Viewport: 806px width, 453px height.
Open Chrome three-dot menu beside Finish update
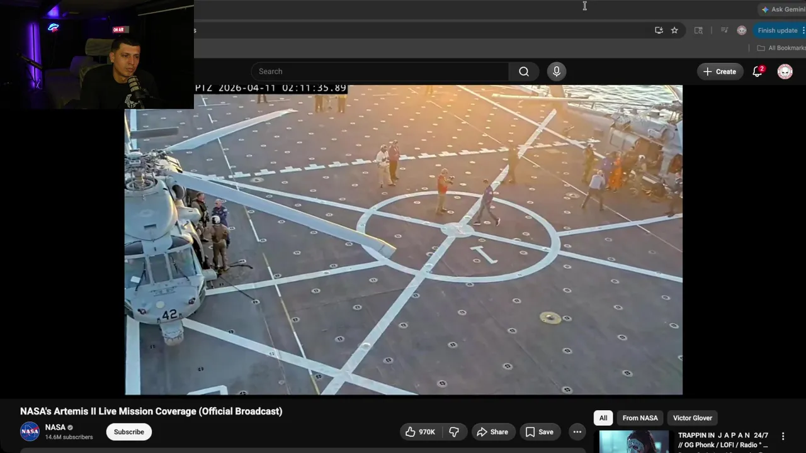803,30
